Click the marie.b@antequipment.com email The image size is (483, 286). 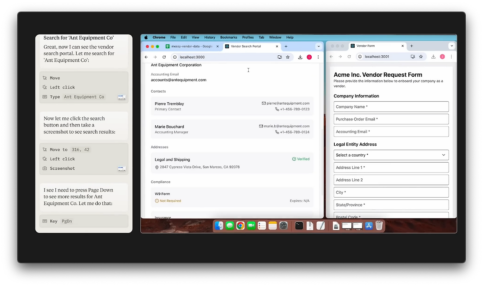[287, 126]
